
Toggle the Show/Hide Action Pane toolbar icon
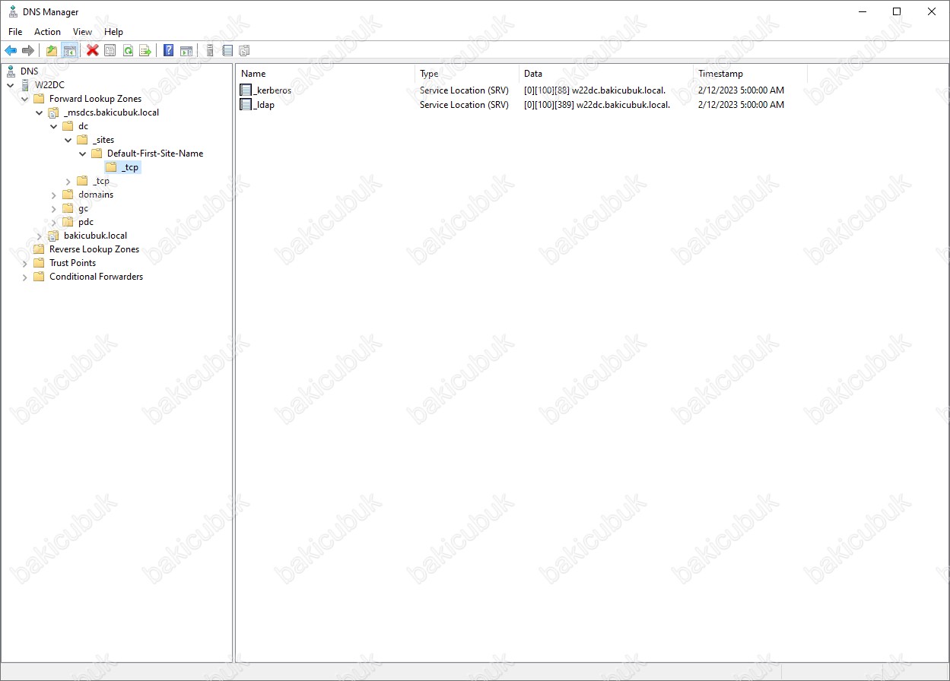click(186, 51)
